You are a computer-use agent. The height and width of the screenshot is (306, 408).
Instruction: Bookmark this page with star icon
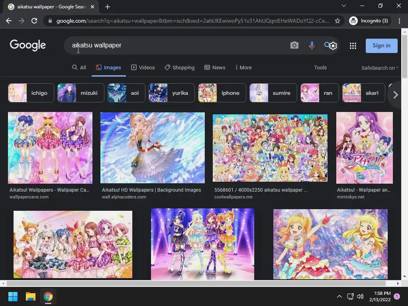point(337,21)
